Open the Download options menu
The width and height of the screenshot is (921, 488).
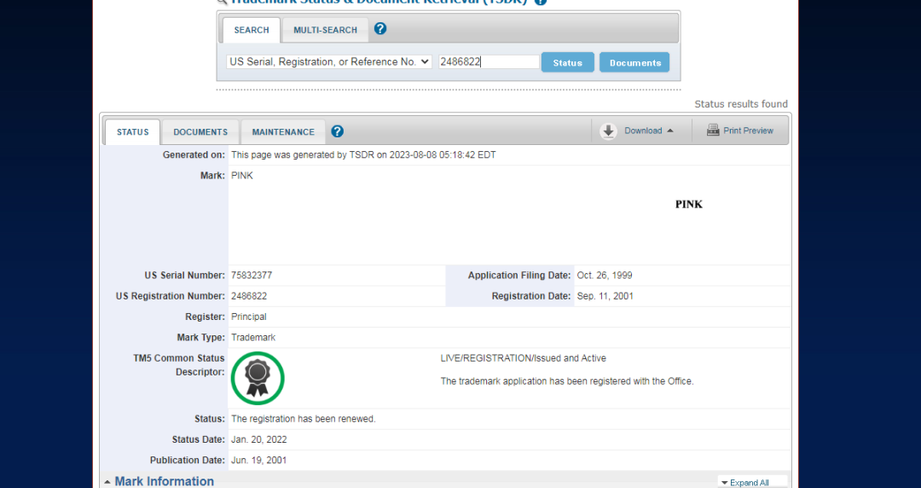648,131
